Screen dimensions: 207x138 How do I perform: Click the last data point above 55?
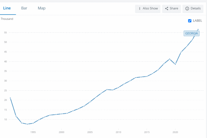click(x=198, y=29)
